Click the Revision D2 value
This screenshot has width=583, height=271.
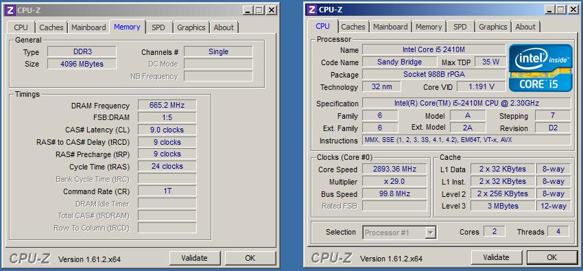coord(553,128)
